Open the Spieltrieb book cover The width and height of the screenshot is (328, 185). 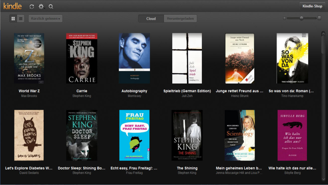click(187, 58)
